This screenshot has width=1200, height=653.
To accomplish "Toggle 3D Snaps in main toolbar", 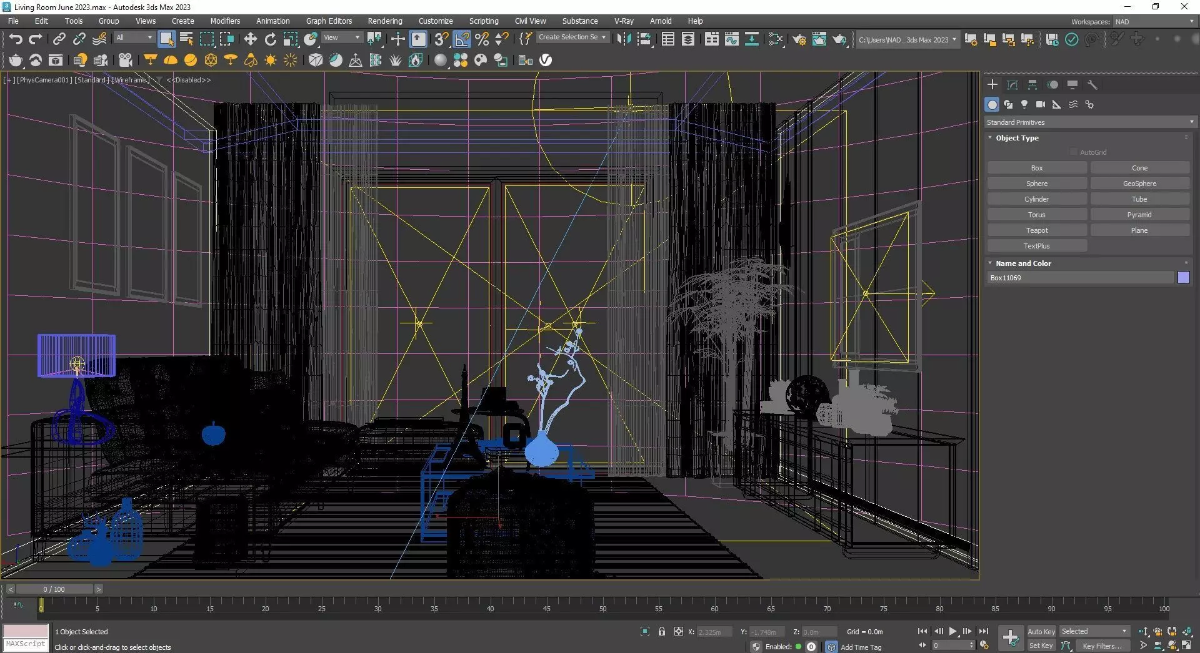I will (441, 39).
